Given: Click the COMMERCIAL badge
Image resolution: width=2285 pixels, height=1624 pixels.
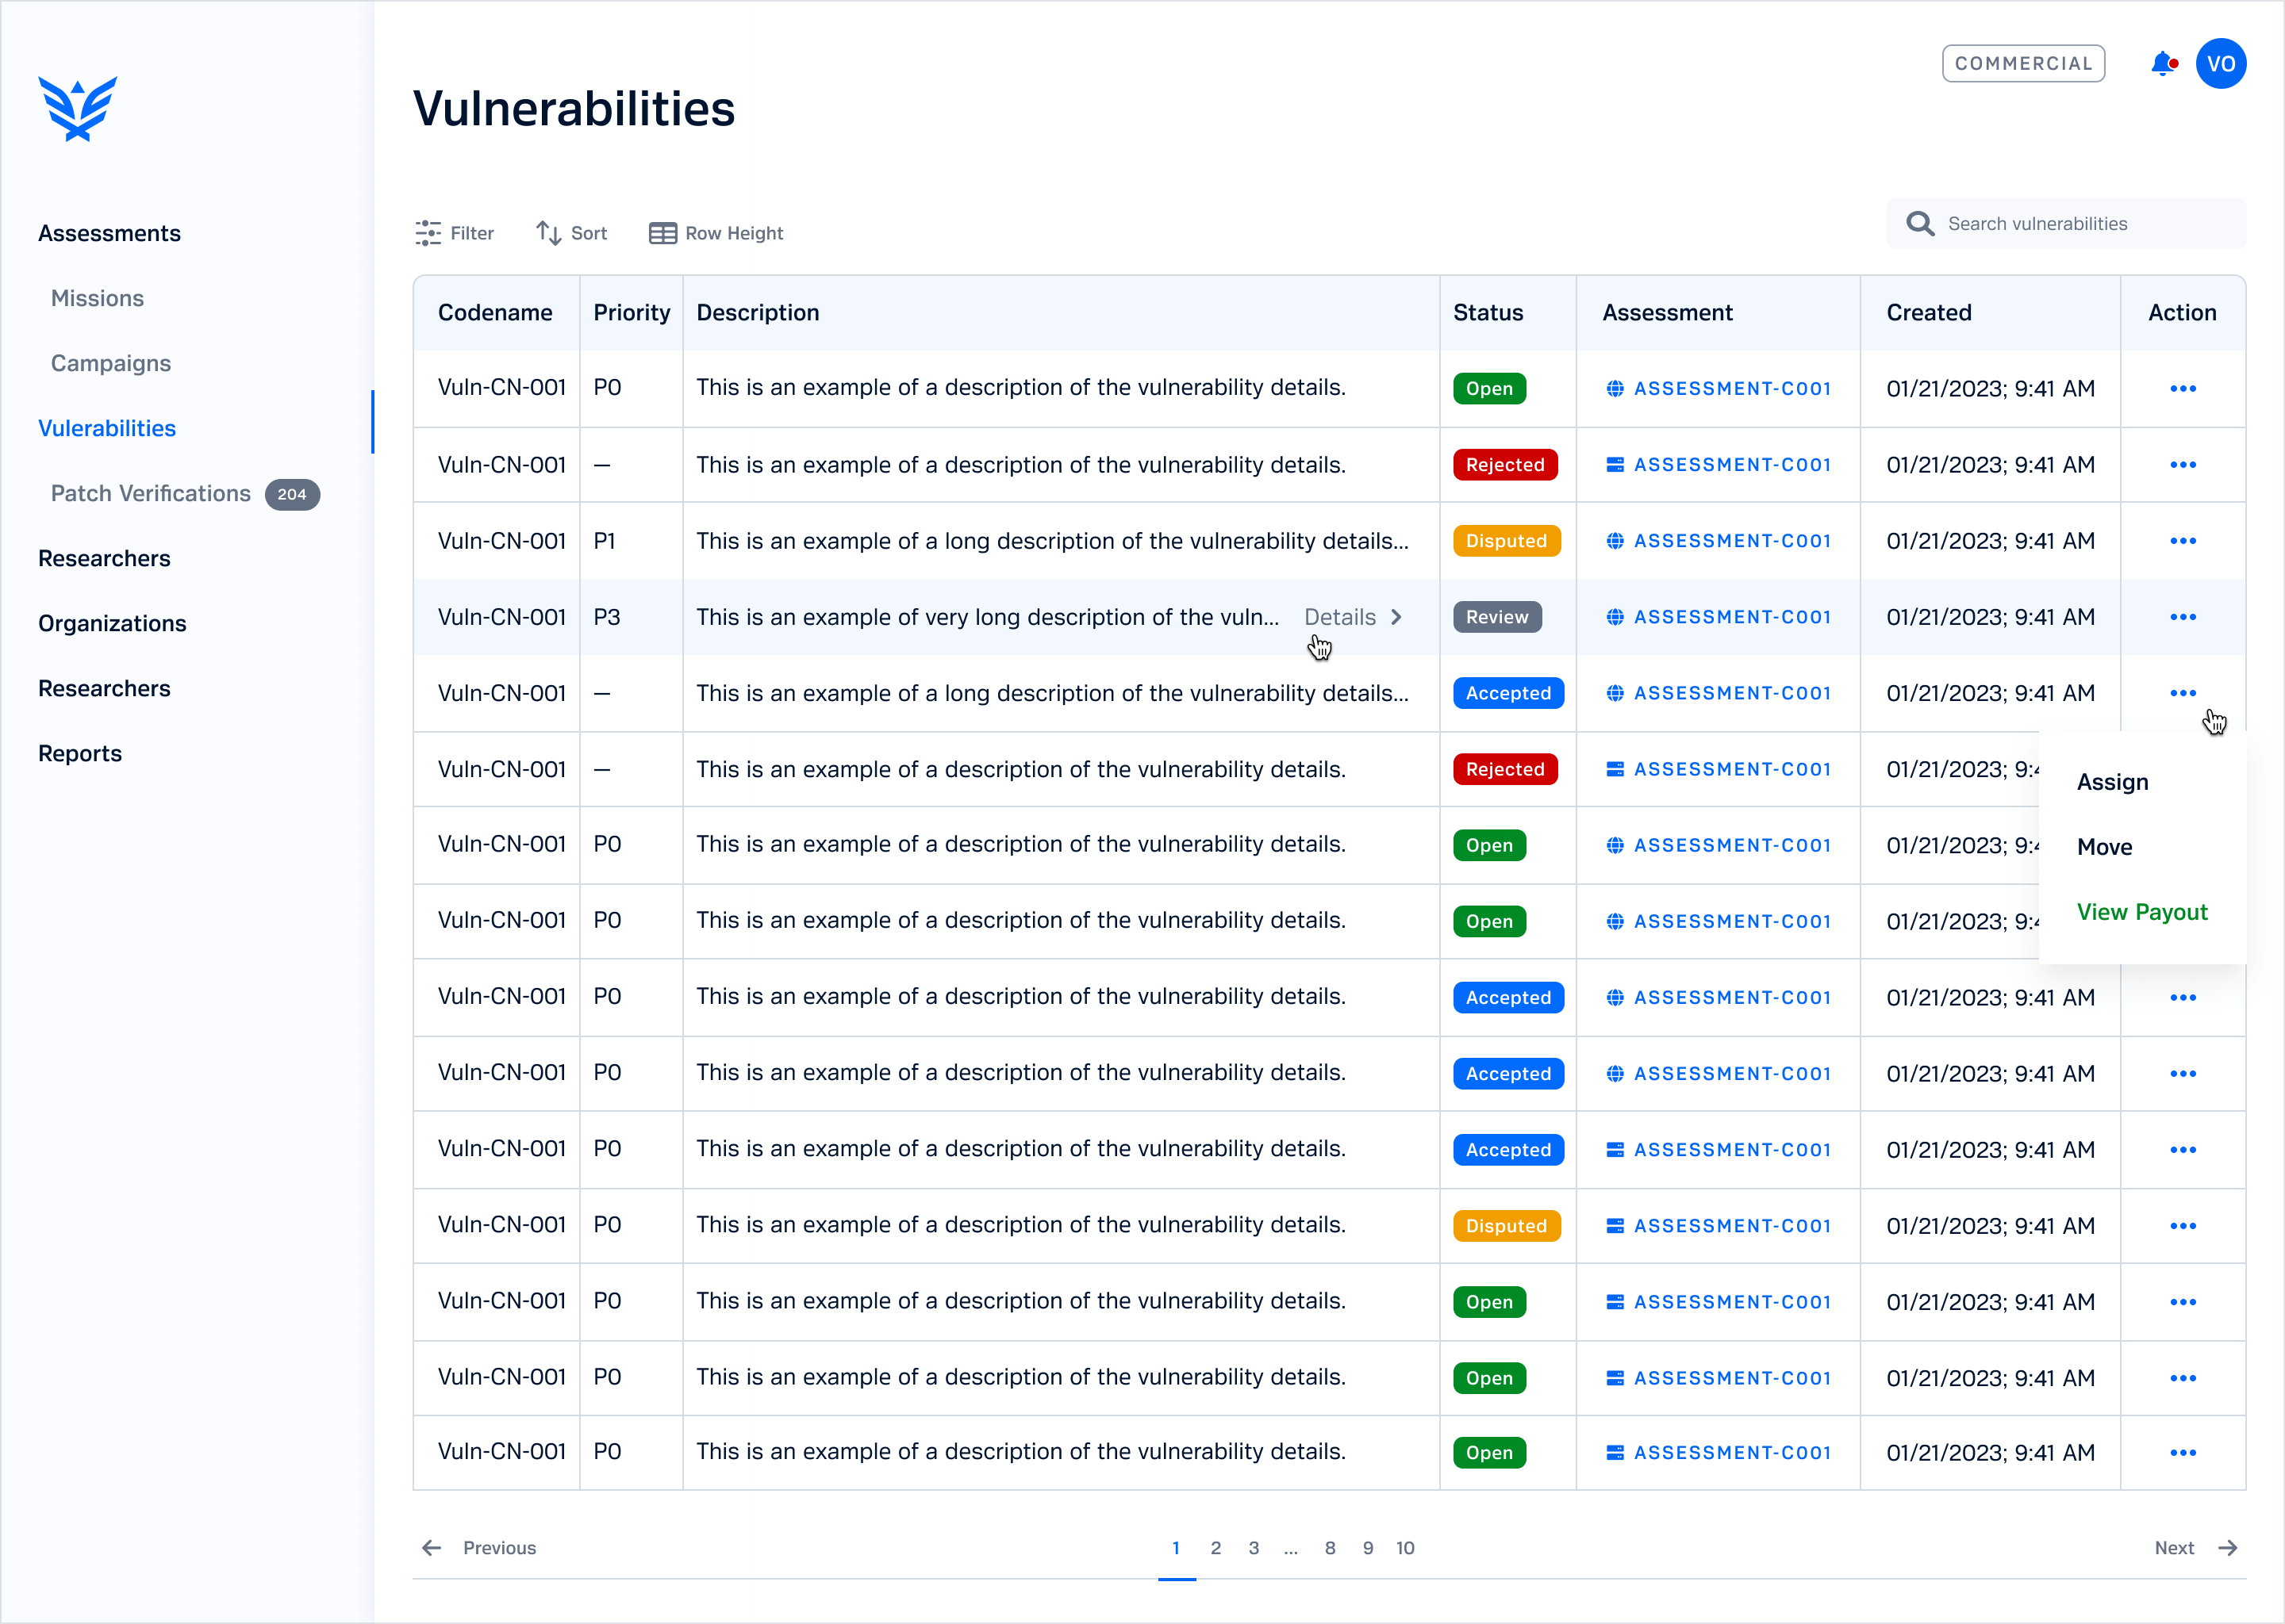Looking at the screenshot, I should click(2023, 64).
